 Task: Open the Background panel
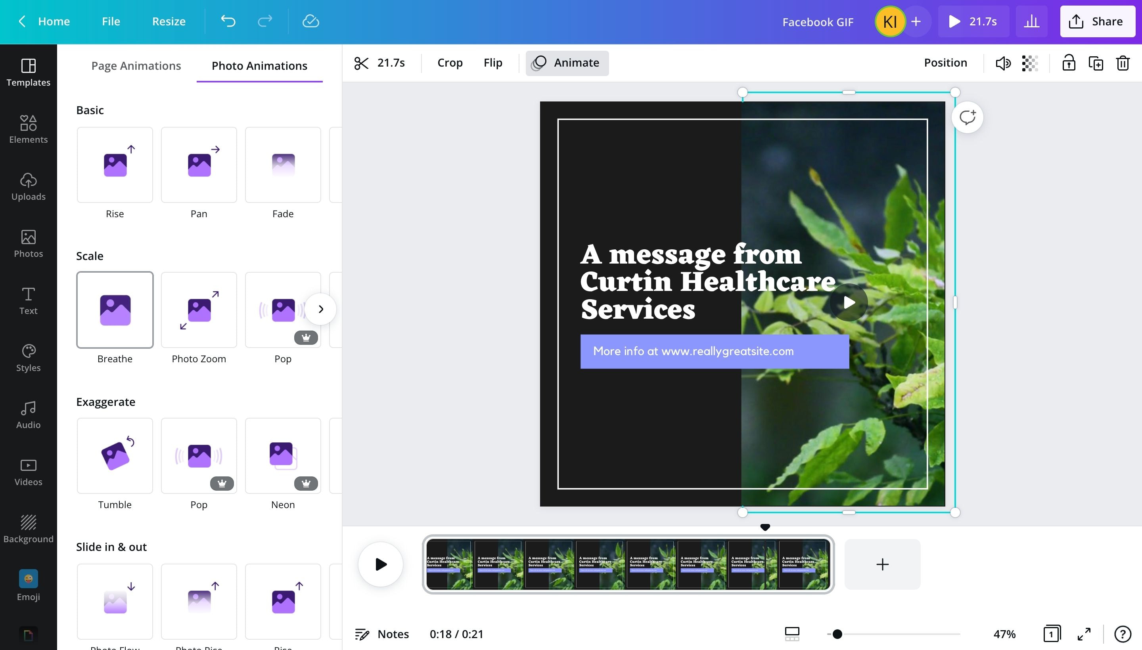point(28,529)
